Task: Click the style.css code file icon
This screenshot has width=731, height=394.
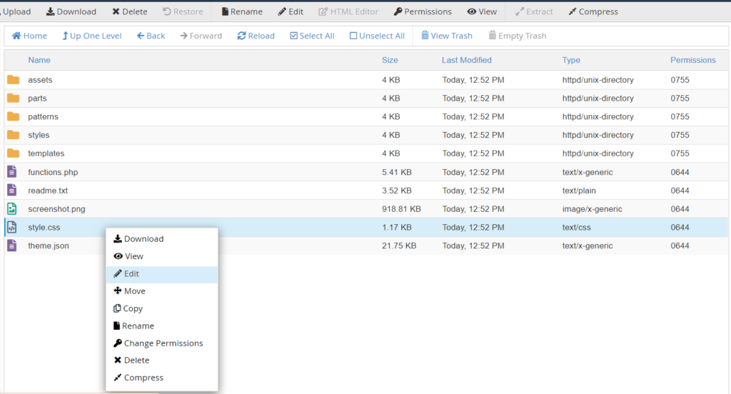Action: (x=11, y=227)
